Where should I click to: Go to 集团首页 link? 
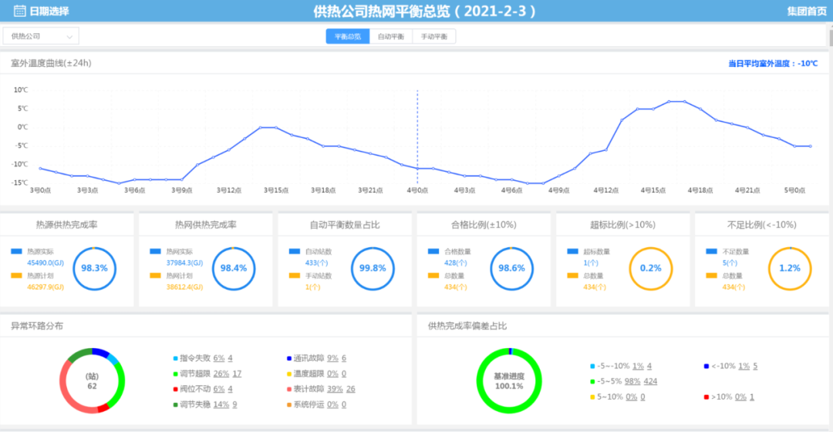(806, 11)
